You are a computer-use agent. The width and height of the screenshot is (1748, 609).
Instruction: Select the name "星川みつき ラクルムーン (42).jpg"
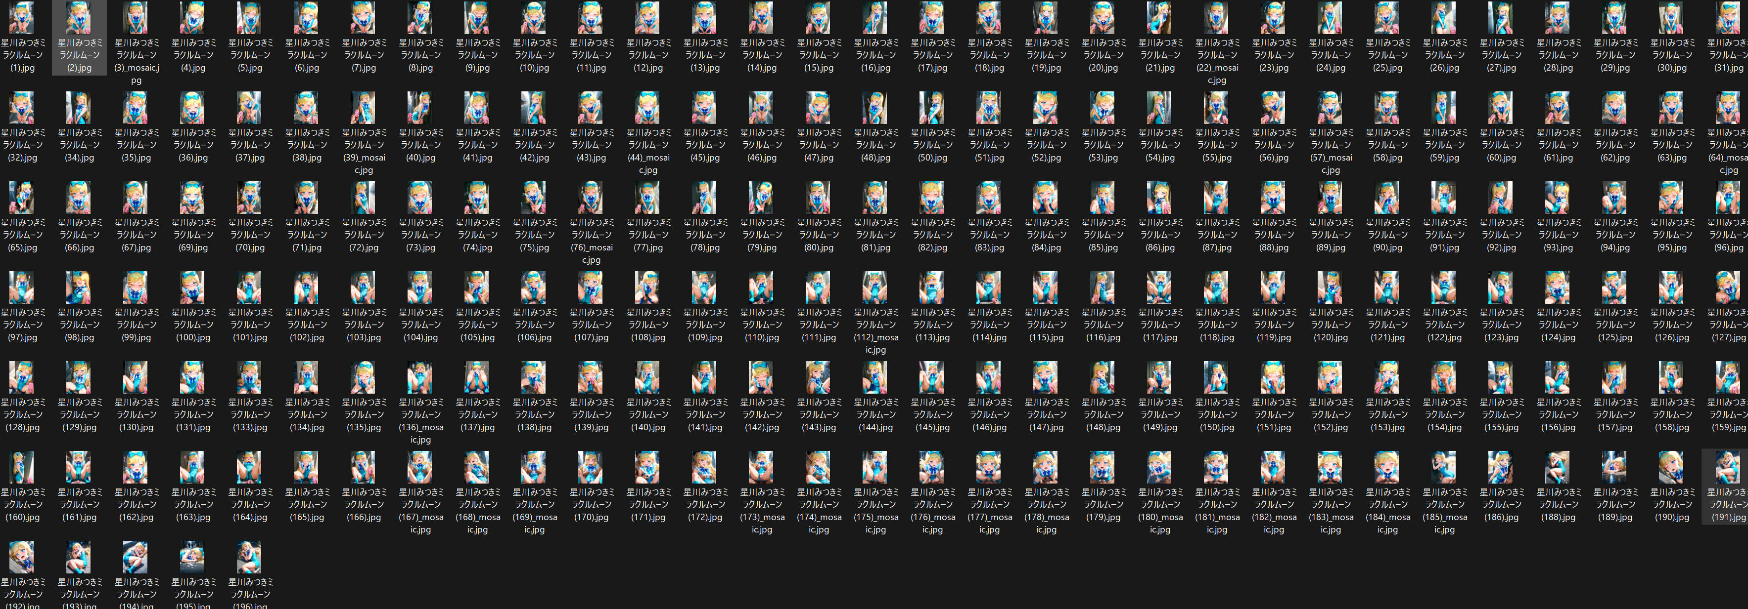coord(535,145)
